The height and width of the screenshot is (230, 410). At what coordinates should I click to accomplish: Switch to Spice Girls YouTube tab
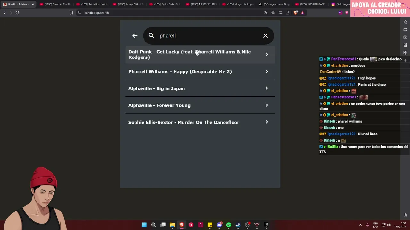(165, 4)
